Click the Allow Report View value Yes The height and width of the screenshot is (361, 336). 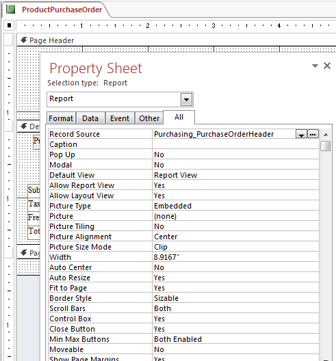coord(159,185)
